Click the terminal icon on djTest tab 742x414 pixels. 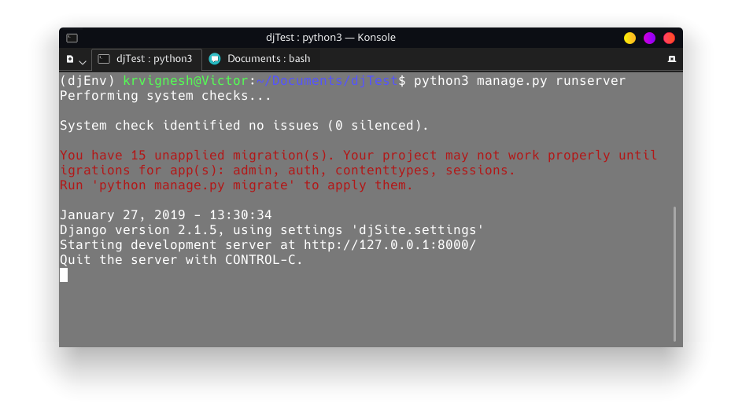pyautogui.click(x=104, y=59)
